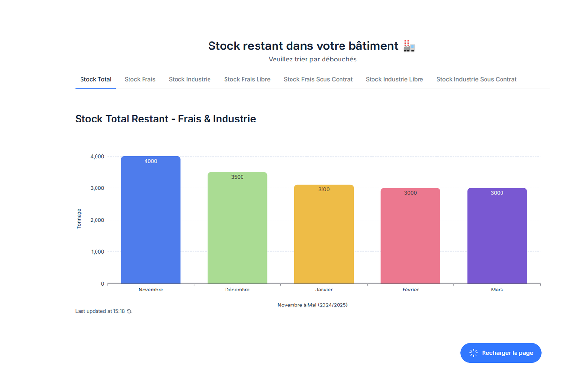Click the 4,000 y-axis tick label
This screenshot has height=367, width=582.
(x=97, y=156)
